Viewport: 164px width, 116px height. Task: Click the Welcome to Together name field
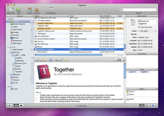[x=147, y=22]
